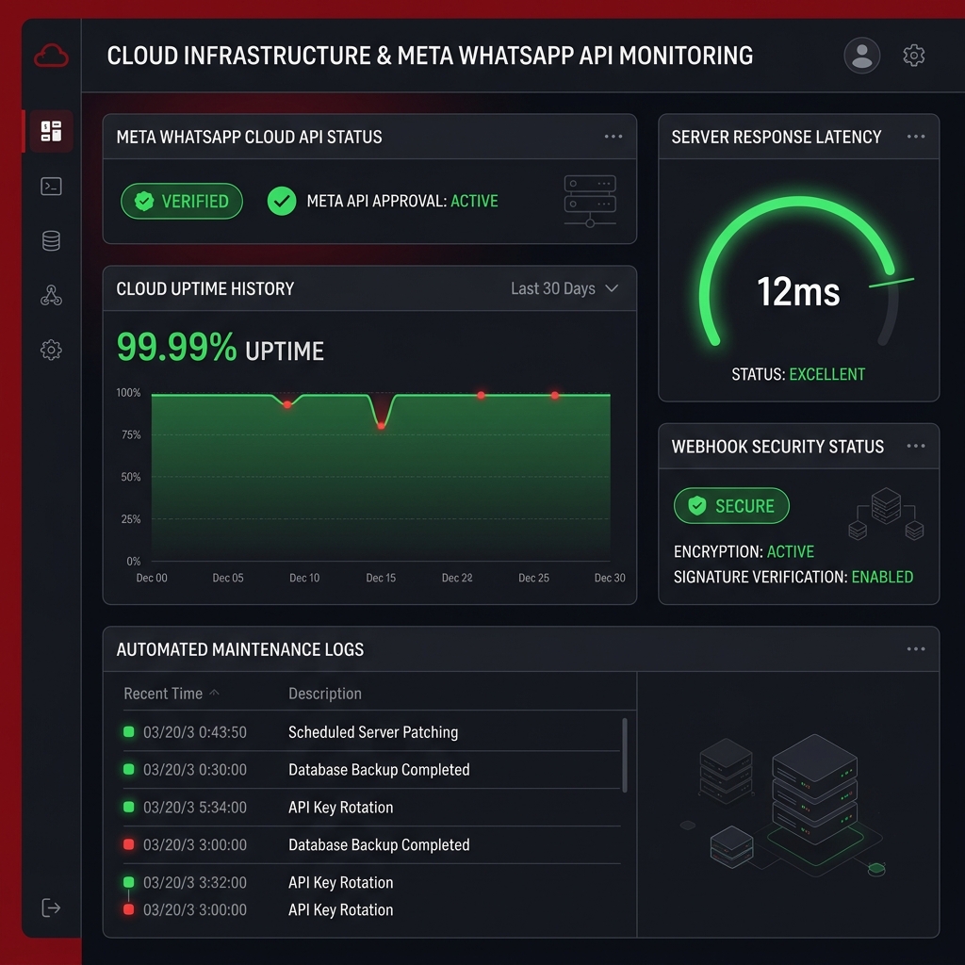Screen dimensions: 965x965
Task: Click the CLOUD UPTIME HISTORY title
Action: pos(204,288)
